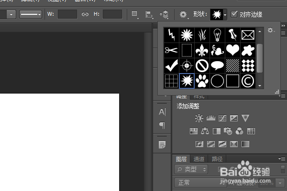Open the Character panel icon
The height and width of the screenshot is (191, 287).
(x=162, y=112)
